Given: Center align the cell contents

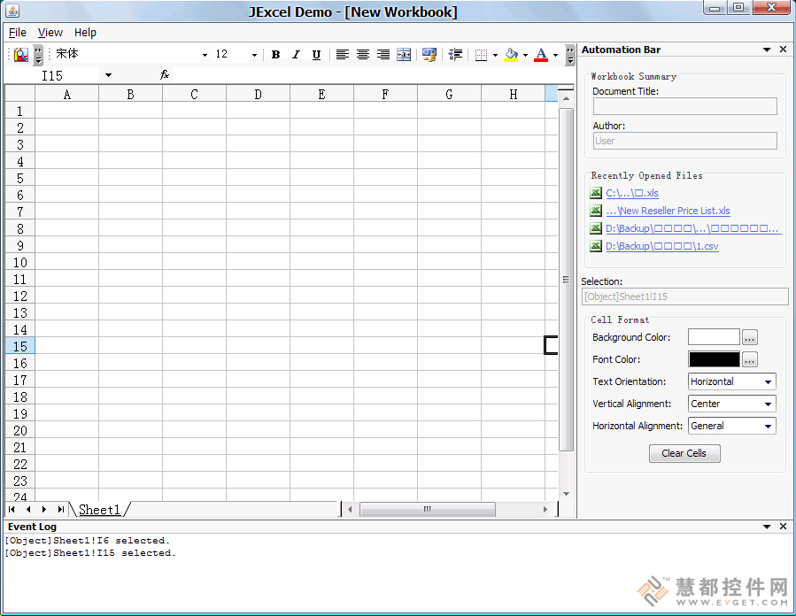Looking at the screenshot, I should pos(362,54).
